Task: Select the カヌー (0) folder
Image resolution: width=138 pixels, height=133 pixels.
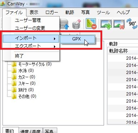Action: pos(24,77)
